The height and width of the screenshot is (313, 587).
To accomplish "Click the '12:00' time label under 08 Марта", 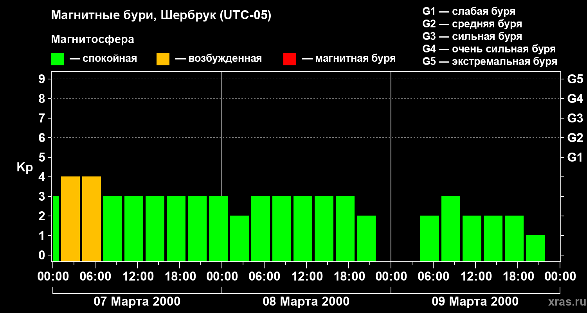I will [x=306, y=276].
